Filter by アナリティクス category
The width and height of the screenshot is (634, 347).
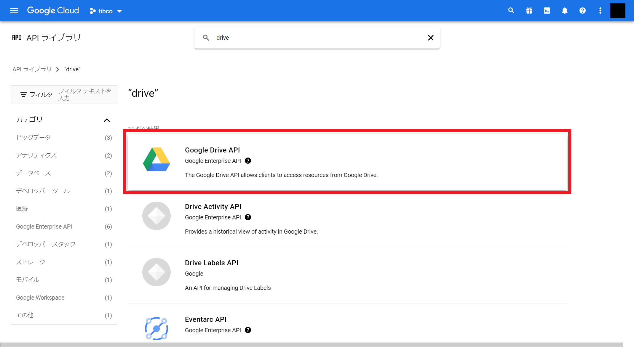click(64, 155)
